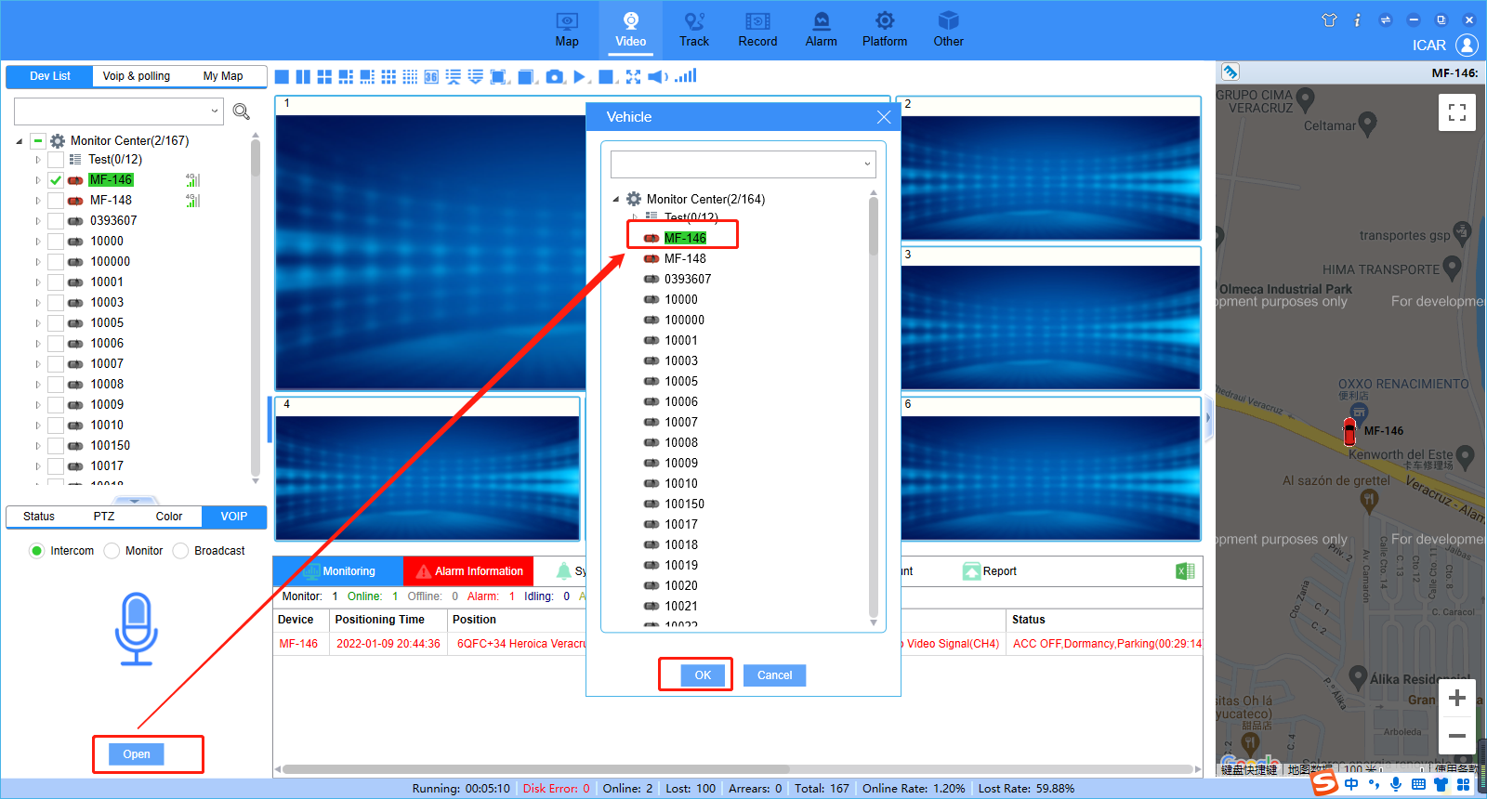Click the skin shirt icon in title bar

point(1329,20)
